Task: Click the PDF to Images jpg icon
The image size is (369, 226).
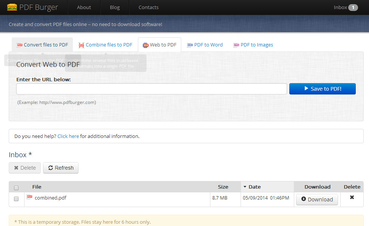Action: 236,45
